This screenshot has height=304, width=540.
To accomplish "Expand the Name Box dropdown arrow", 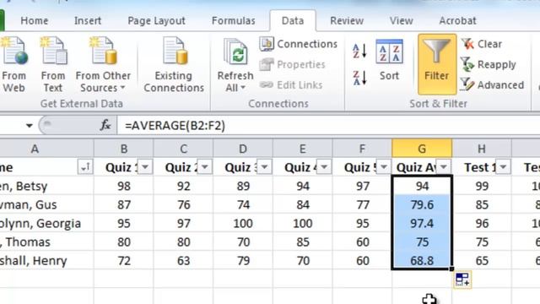I will pyautogui.click(x=30, y=126).
